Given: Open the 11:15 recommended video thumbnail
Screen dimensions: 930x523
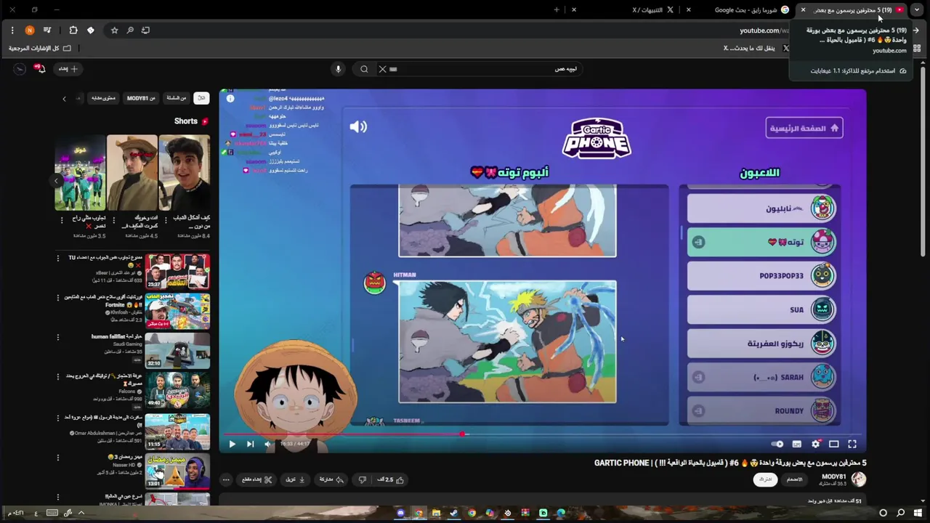Looking at the screenshot, I should [177, 431].
